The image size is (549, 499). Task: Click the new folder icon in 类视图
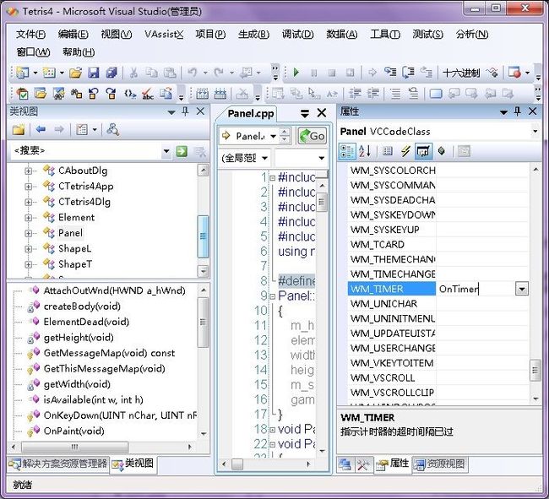[x=19, y=130]
